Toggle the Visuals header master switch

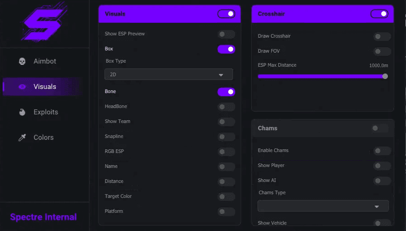pyautogui.click(x=226, y=14)
